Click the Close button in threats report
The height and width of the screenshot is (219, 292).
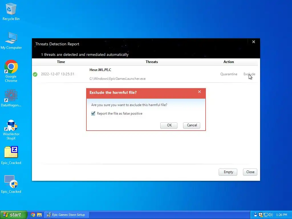tap(250, 172)
